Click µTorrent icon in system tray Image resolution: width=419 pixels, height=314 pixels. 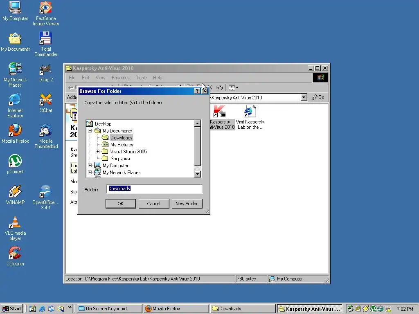pyautogui.click(x=373, y=309)
